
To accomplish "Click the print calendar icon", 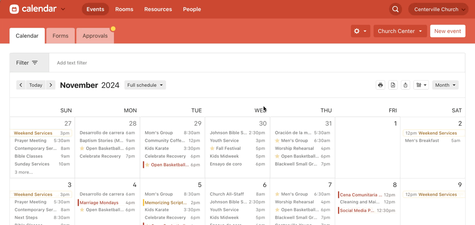I will pyautogui.click(x=380, y=85).
